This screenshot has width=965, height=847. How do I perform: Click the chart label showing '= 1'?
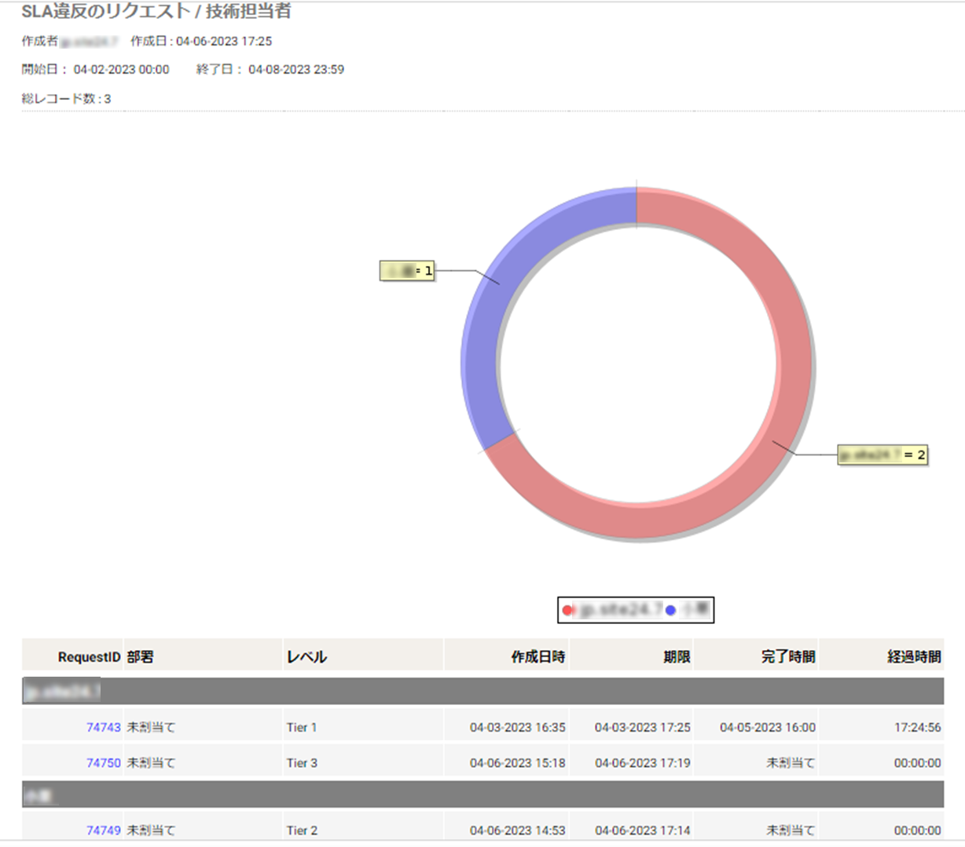pos(407,271)
